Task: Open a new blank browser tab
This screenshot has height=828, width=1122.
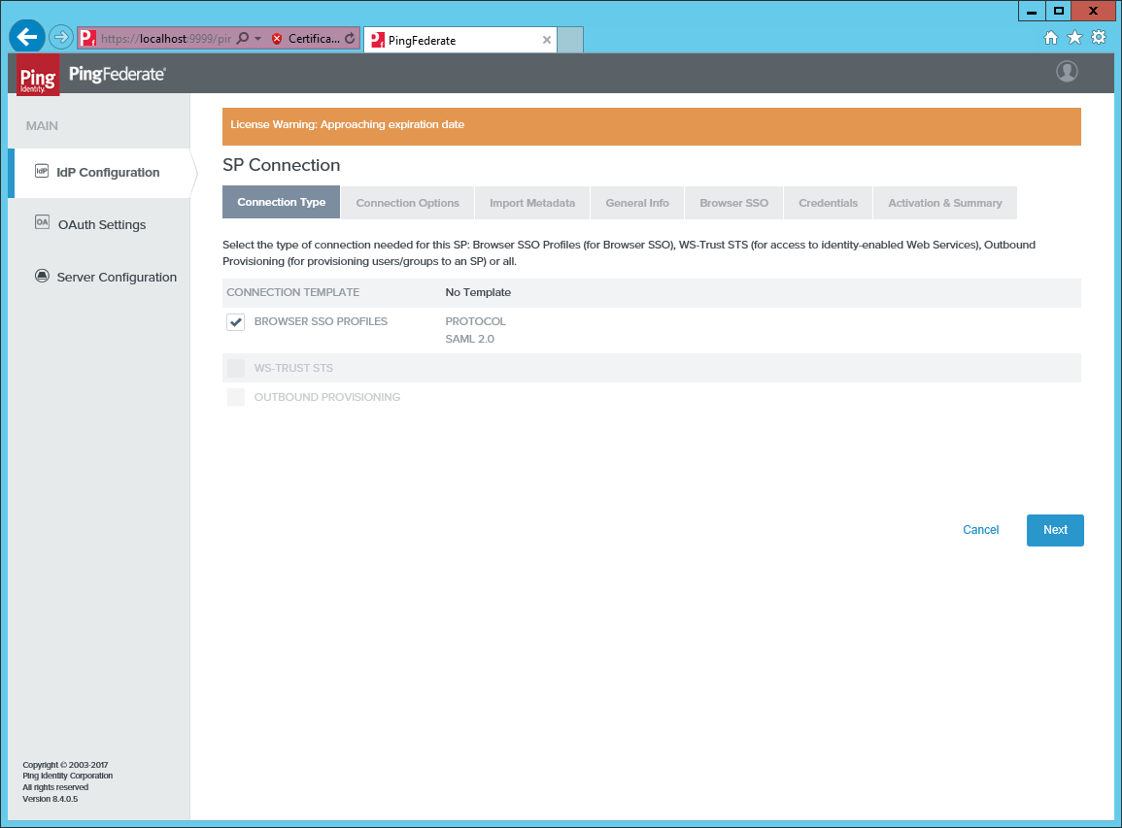Action: (x=570, y=40)
